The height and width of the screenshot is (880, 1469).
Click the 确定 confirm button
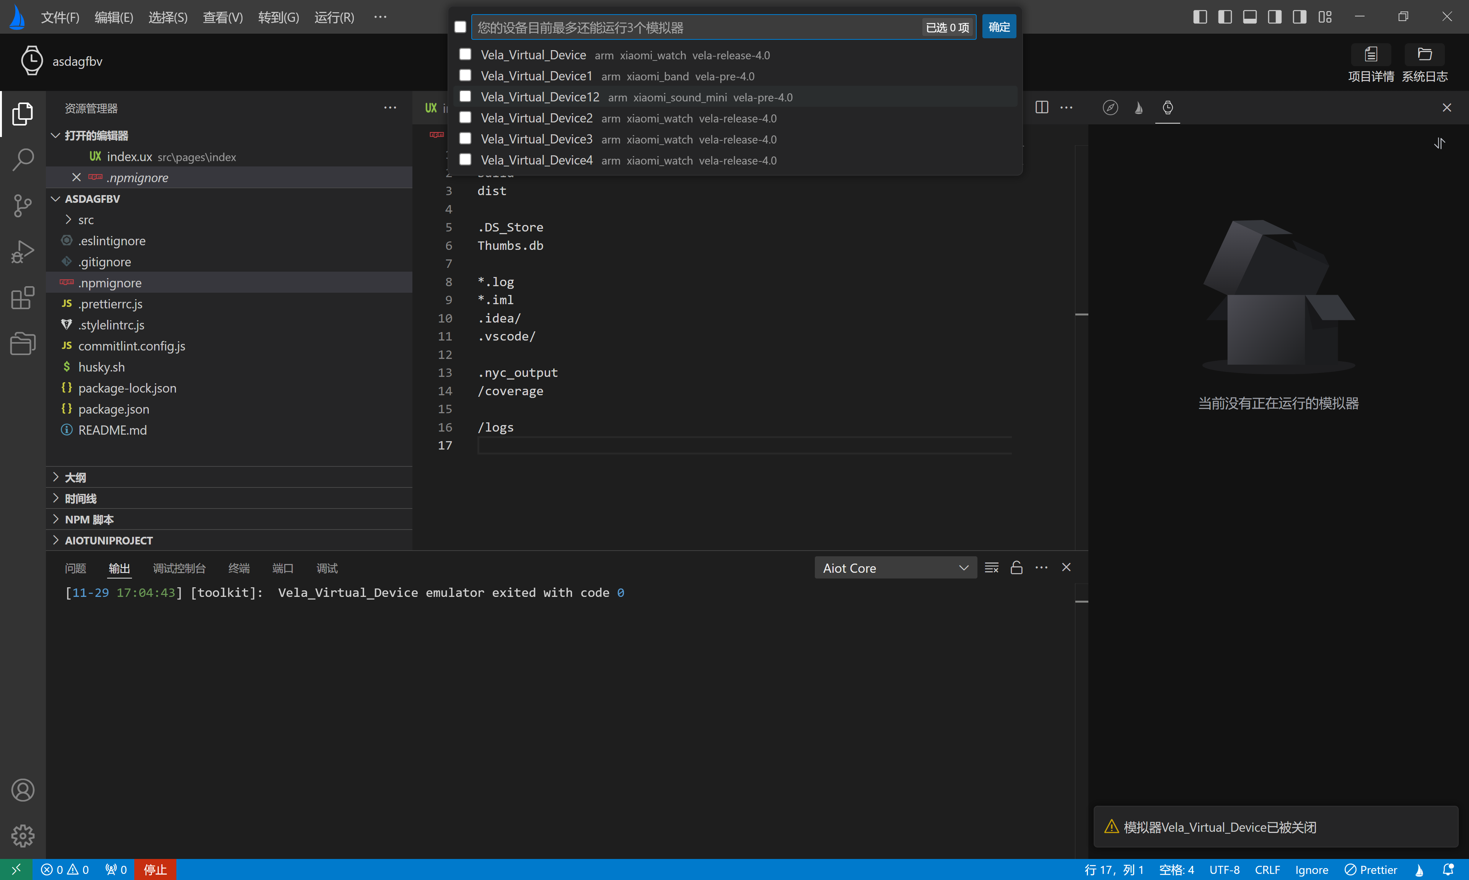[x=999, y=27]
